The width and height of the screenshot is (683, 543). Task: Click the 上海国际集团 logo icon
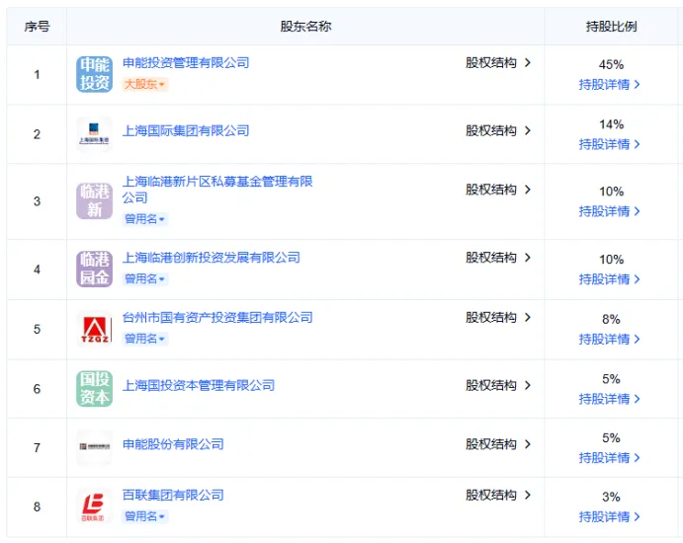(x=95, y=134)
